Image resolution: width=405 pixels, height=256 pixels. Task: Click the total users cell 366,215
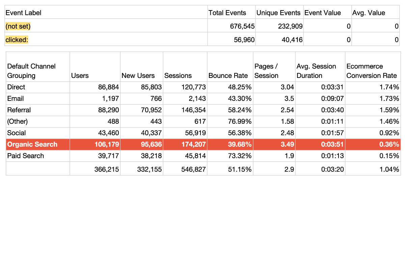tap(107, 169)
